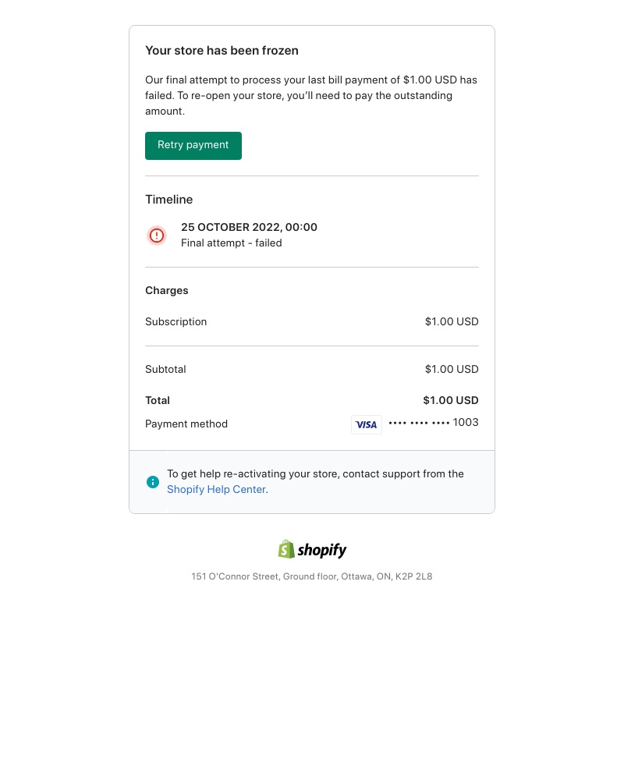Click the exclamation mark inside the timeline circle
The height and width of the screenshot is (780, 624).
(x=157, y=235)
